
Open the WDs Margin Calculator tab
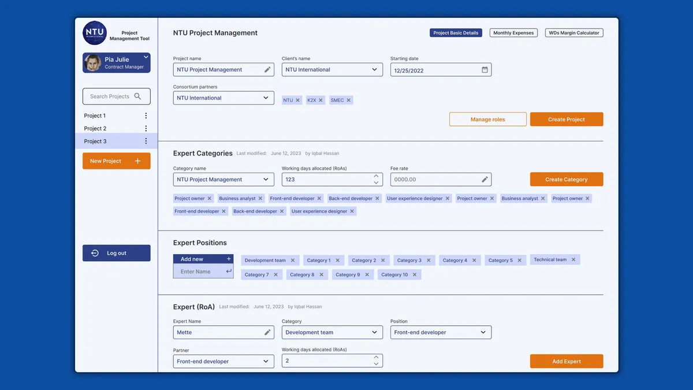tap(574, 33)
